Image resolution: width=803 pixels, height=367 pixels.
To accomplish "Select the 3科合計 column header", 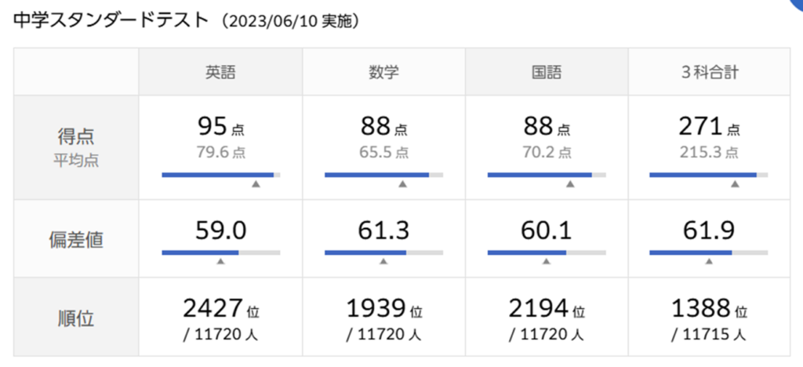I will 708,72.
